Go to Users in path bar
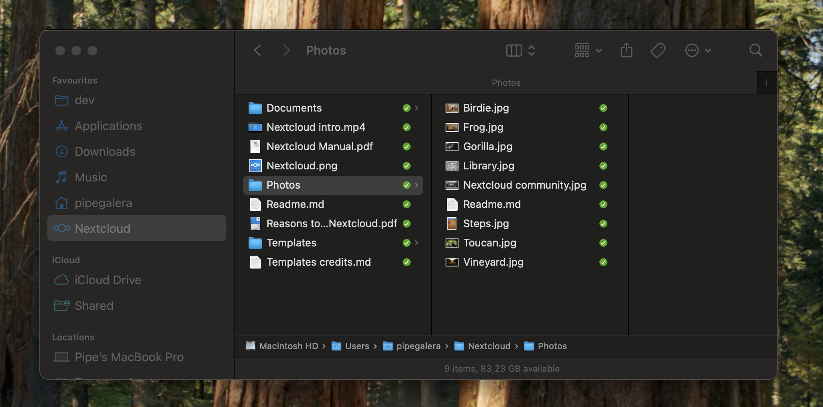The image size is (823, 407). point(350,346)
